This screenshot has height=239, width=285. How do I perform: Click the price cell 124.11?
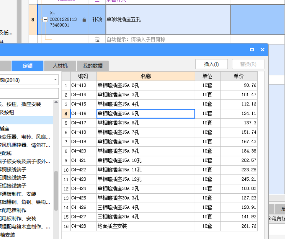click(239, 114)
